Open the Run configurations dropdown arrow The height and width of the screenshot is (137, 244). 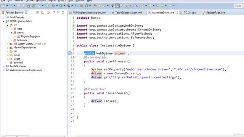pos(64,6)
